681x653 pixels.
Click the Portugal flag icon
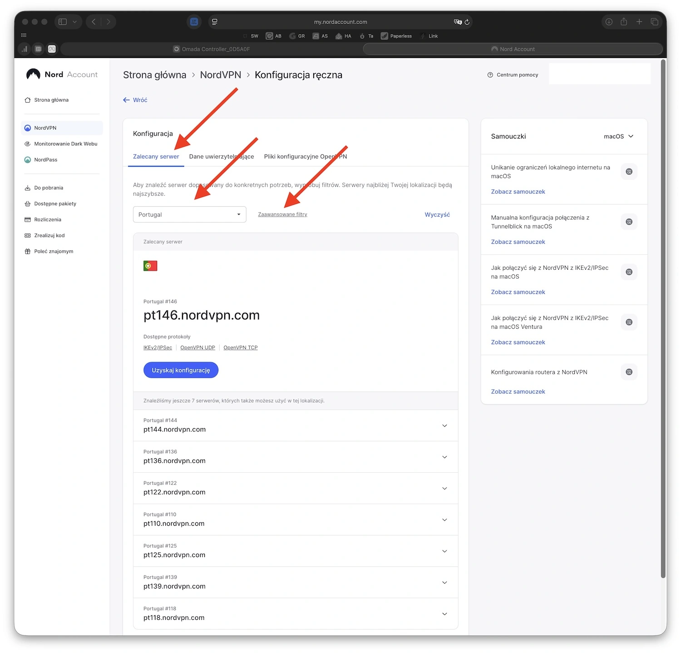coord(150,266)
